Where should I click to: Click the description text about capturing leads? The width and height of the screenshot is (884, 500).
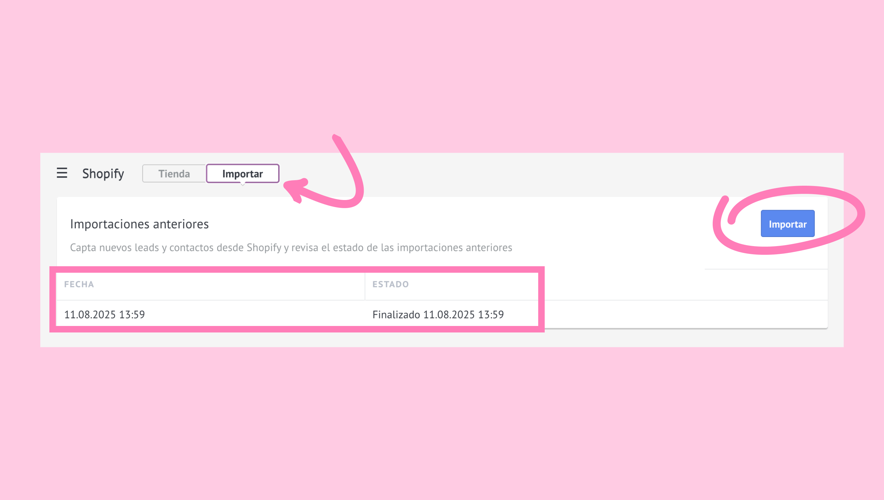[x=291, y=248]
